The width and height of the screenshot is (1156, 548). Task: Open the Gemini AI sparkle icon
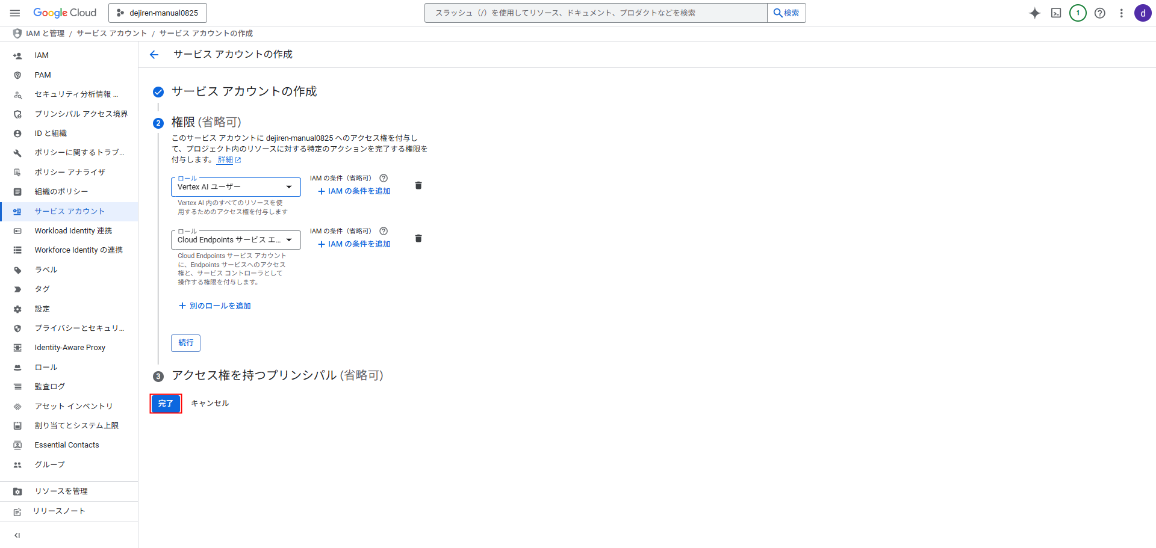click(x=1034, y=13)
